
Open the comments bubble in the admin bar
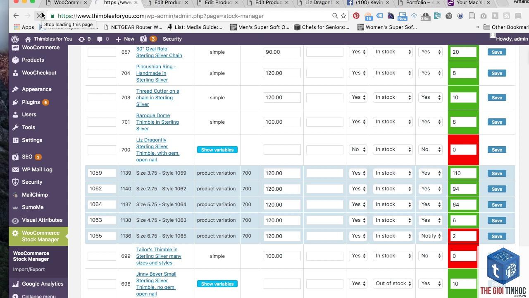[x=103, y=39]
